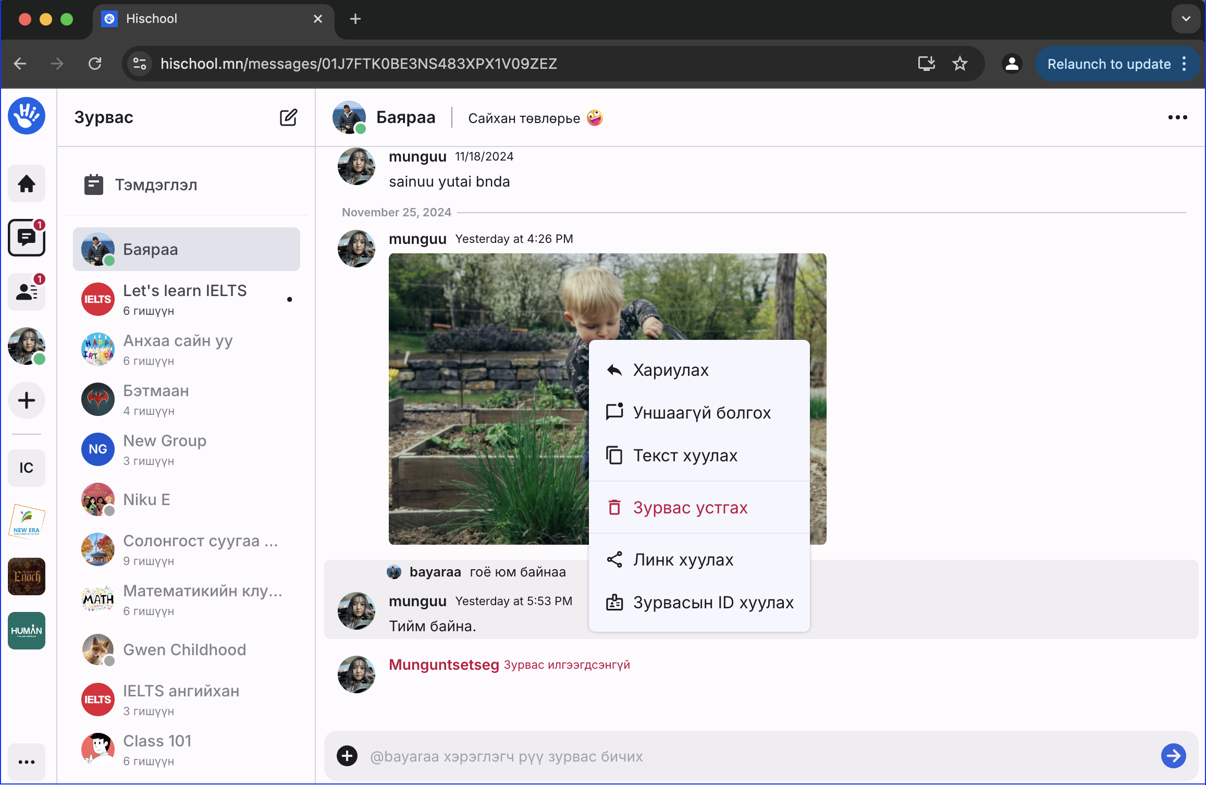Open the home icon in sidebar
Image resolution: width=1206 pixels, height=785 pixels.
27,183
